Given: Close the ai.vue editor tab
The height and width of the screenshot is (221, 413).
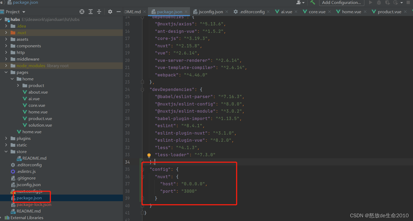Looking at the screenshot, I should 296,12.
